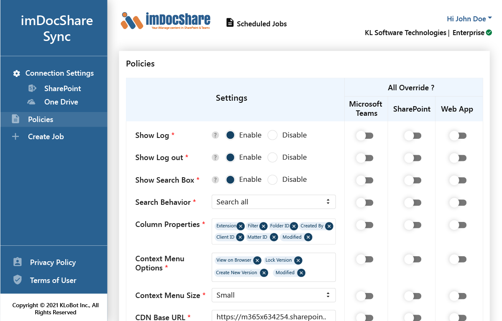Remove the Folder ID column tag
The height and width of the screenshot is (321, 502).
(294, 226)
